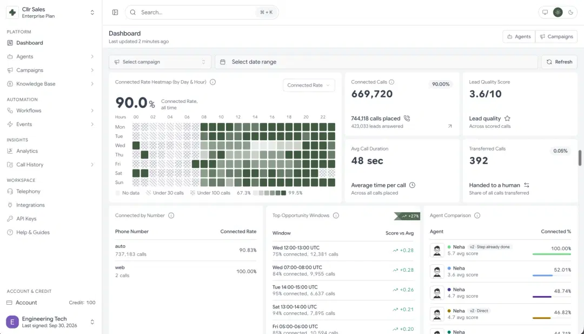Click the +27% trend badge
Viewport: 584px width, 334px height.
pyautogui.click(x=408, y=216)
